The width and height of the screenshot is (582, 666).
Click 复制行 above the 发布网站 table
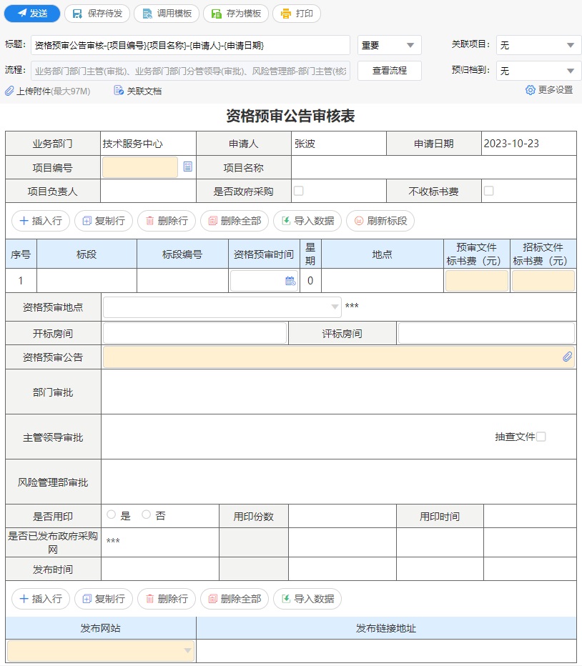click(104, 599)
